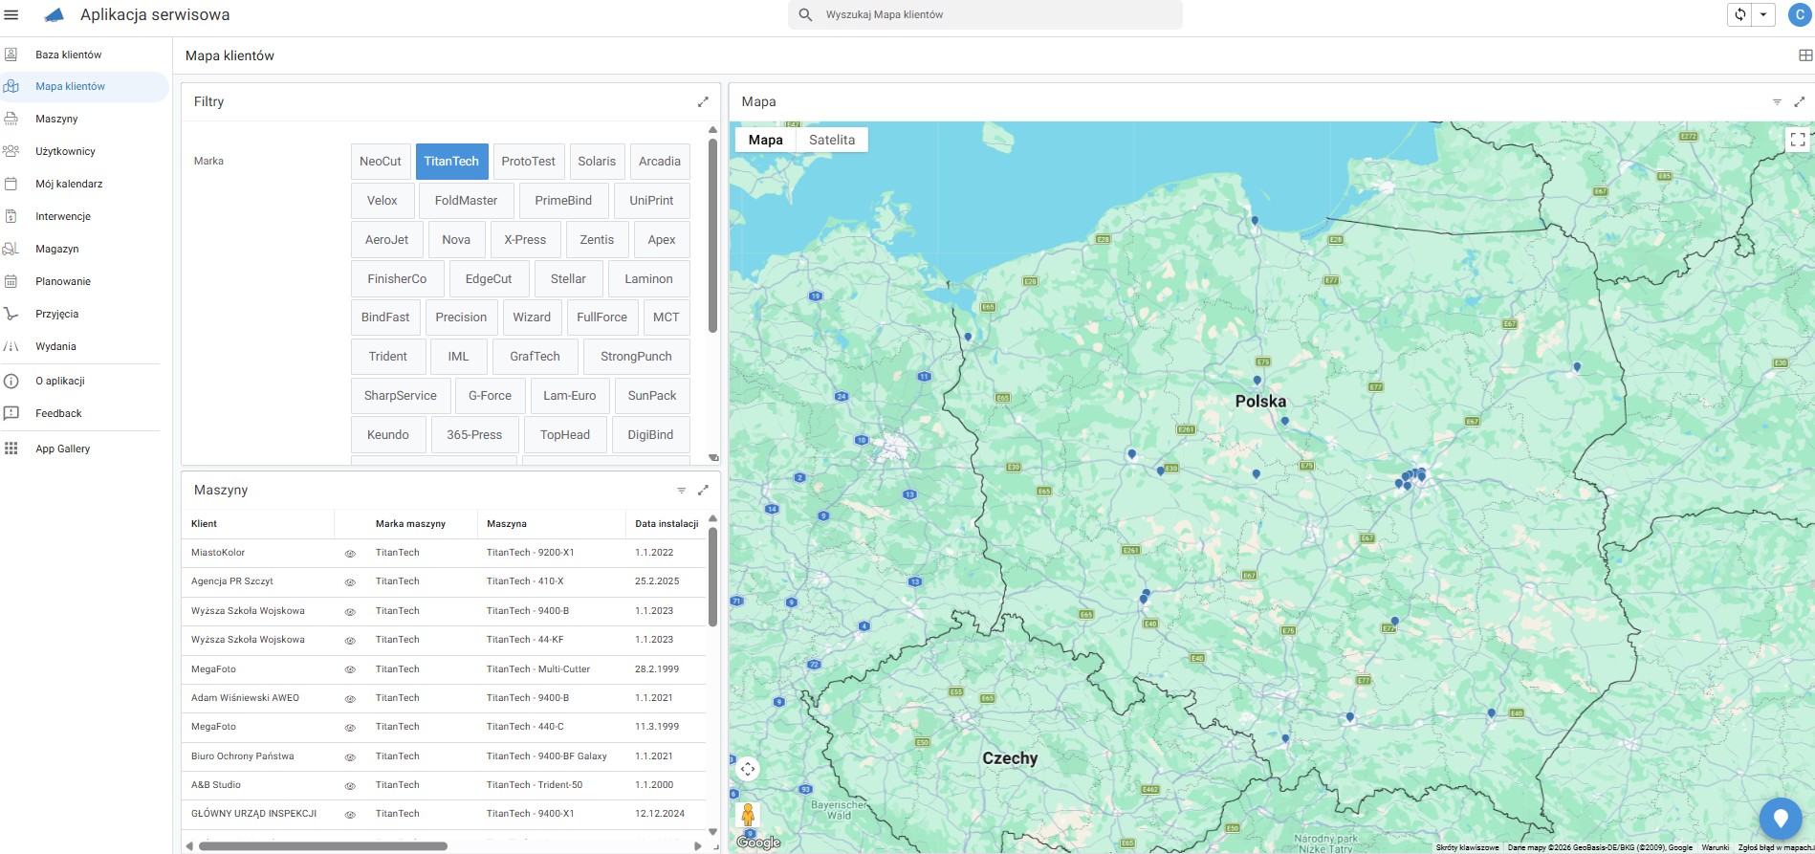
Task: Sort by Maszyna column header
Action: coord(507,524)
